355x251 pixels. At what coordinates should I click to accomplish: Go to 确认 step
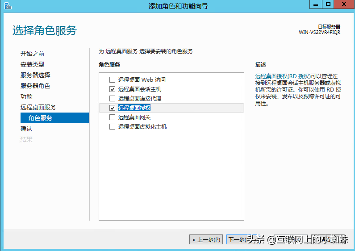pos(26,129)
